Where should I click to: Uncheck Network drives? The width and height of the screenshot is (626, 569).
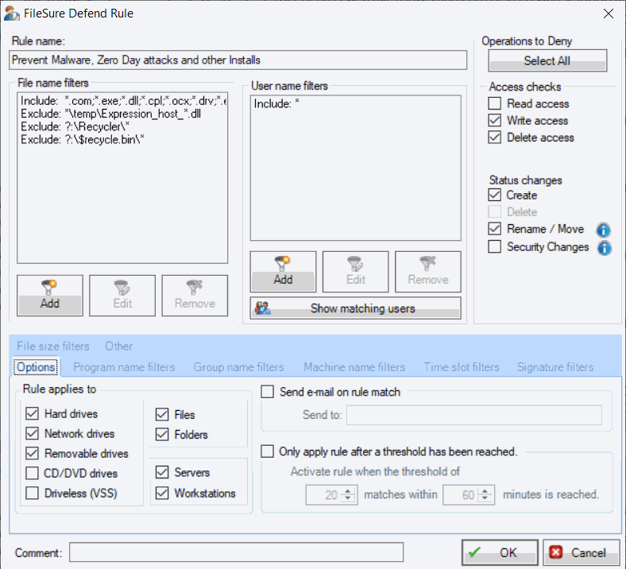32,433
